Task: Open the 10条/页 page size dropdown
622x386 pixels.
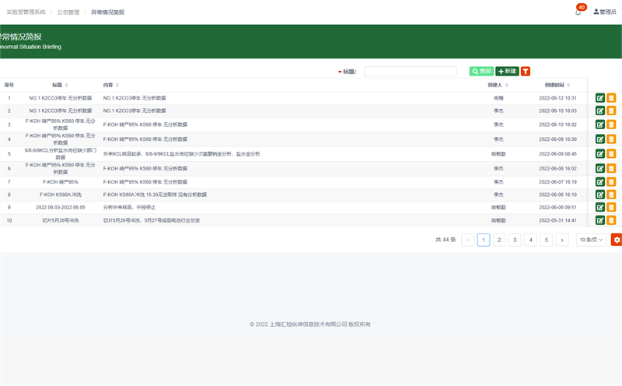Action: 591,240
